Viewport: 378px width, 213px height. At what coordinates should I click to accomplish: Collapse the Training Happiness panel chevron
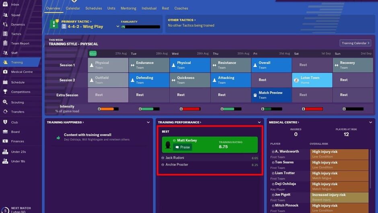coord(148,122)
